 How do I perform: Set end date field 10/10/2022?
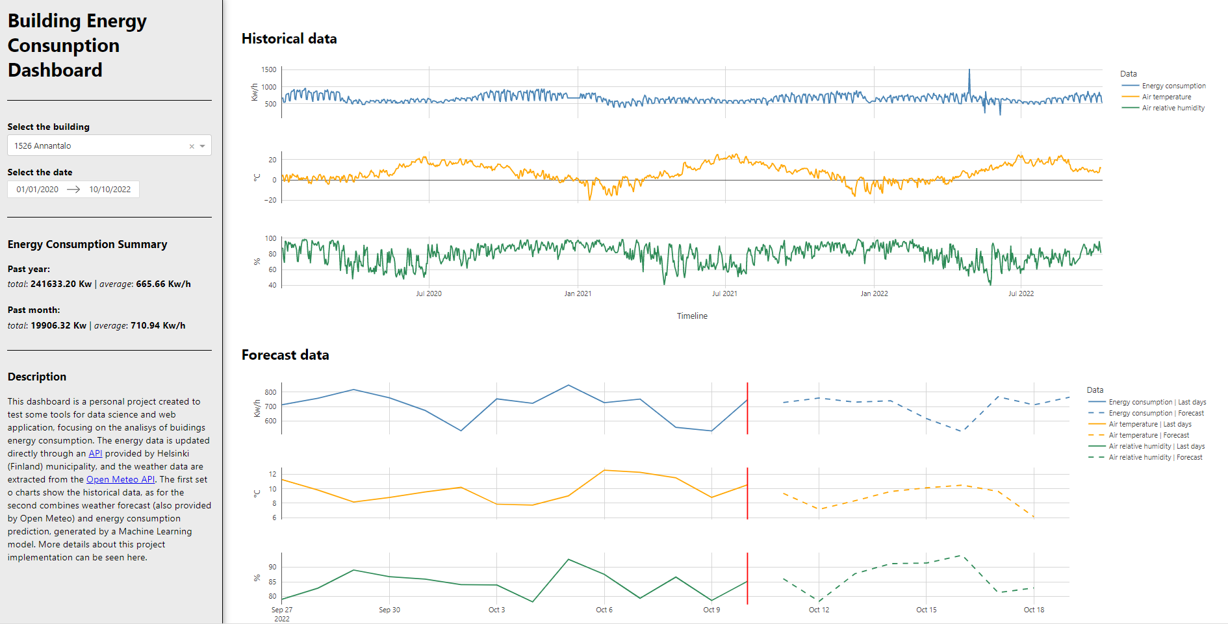pos(110,190)
